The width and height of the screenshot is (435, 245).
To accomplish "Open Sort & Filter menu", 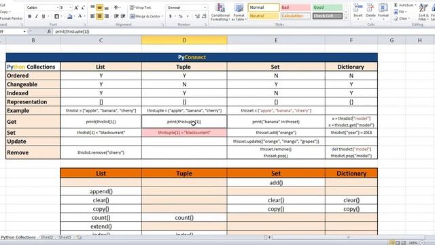I will [423, 12].
